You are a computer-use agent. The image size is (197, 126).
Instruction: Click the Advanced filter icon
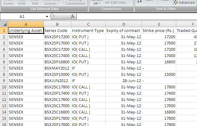click(175, 2)
